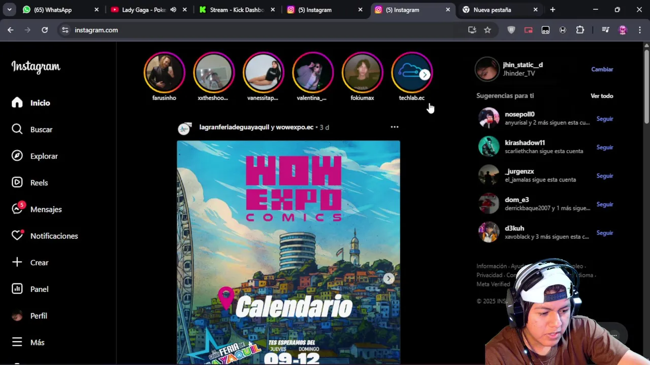650x365 pixels.
Task: Click the Información footer link
Action: (x=492, y=266)
